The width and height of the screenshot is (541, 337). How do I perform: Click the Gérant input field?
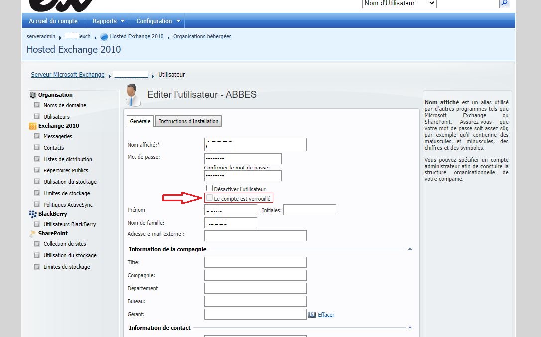(x=256, y=314)
